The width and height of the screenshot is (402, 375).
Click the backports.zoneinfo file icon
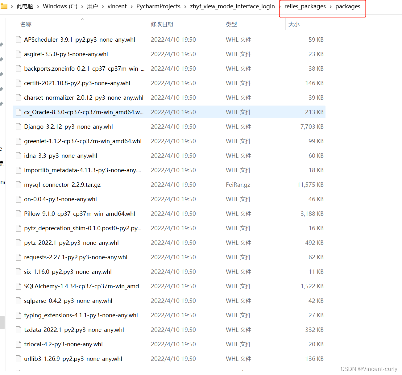(19, 69)
